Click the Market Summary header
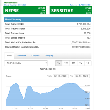 pyautogui.click(x=48, y=19)
